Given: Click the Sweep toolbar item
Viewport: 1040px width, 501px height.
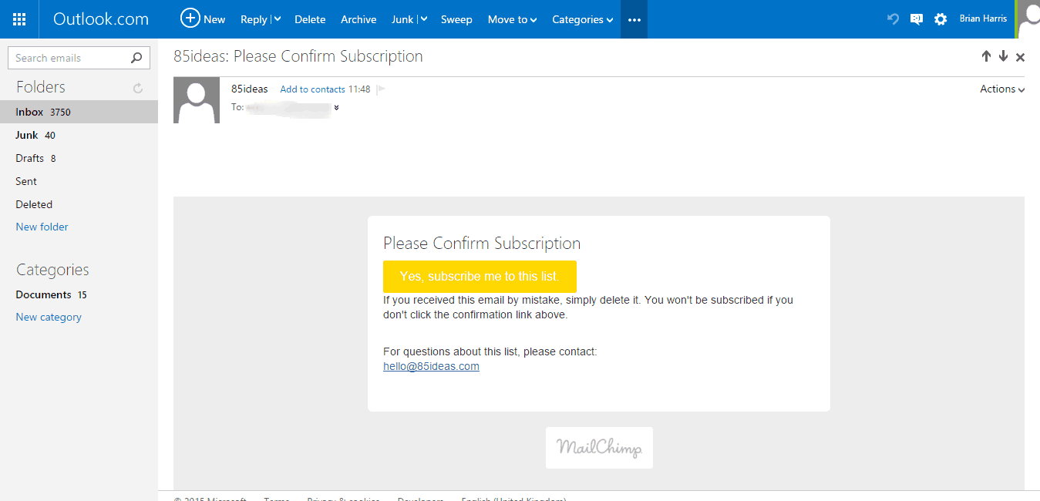Looking at the screenshot, I should [456, 19].
